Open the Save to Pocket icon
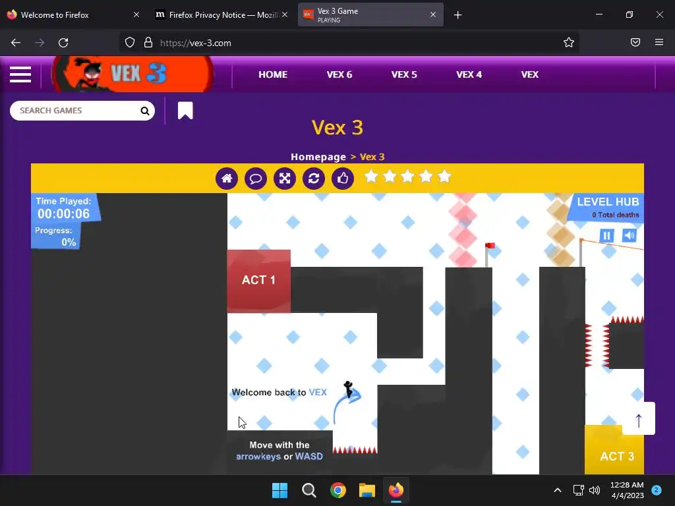 tap(635, 42)
